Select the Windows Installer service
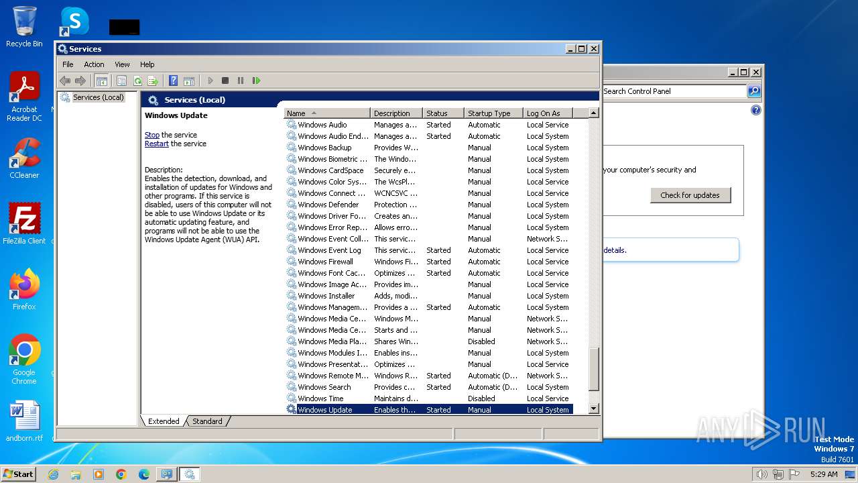 tap(429, 296)
